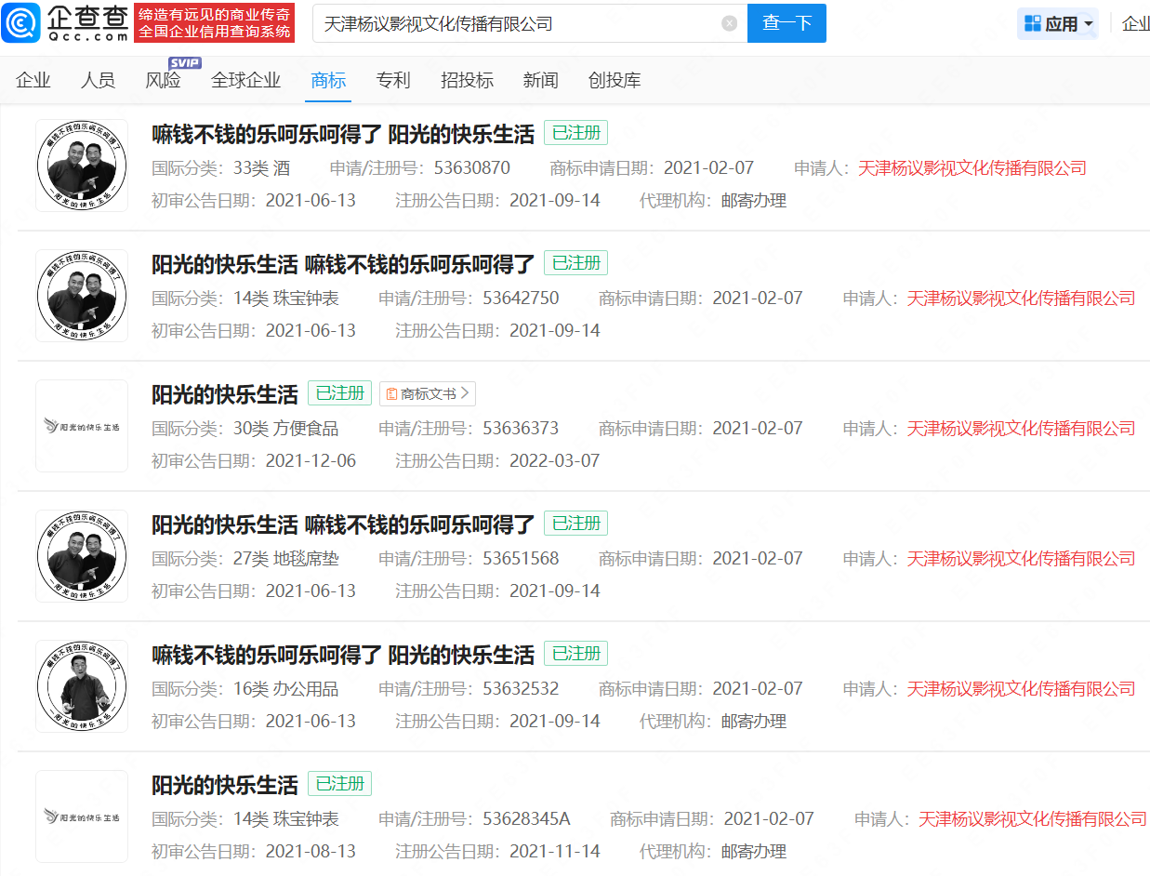Switch to the 风险 tab
This screenshot has width=1150, height=876.
(164, 80)
